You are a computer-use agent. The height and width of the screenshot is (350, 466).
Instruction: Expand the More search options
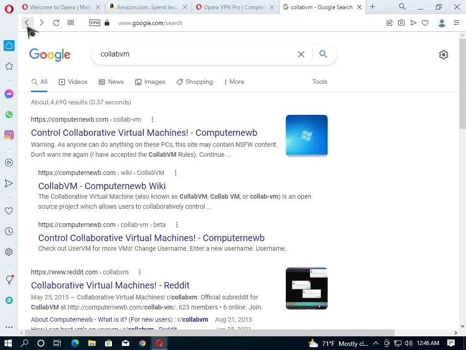pyautogui.click(x=234, y=82)
